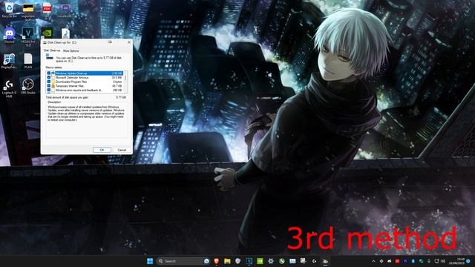Click the taskbar Search box
This screenshot has width=475, height=267.
[183, 261]
